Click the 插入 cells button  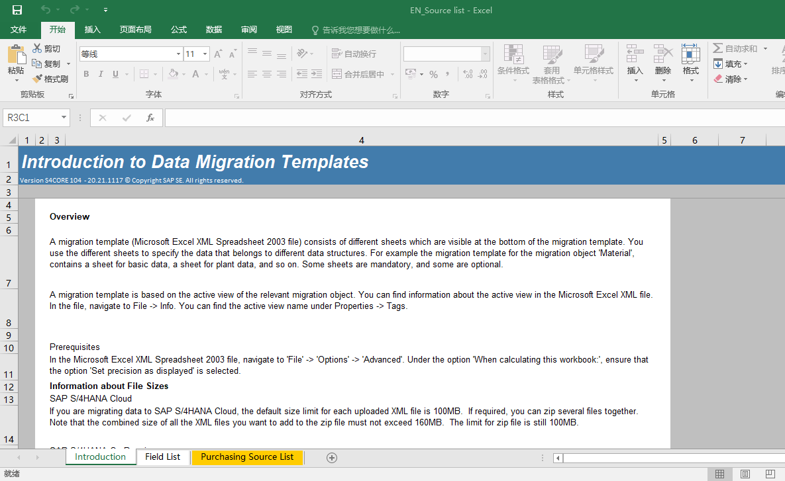click(x=635, y=62)
